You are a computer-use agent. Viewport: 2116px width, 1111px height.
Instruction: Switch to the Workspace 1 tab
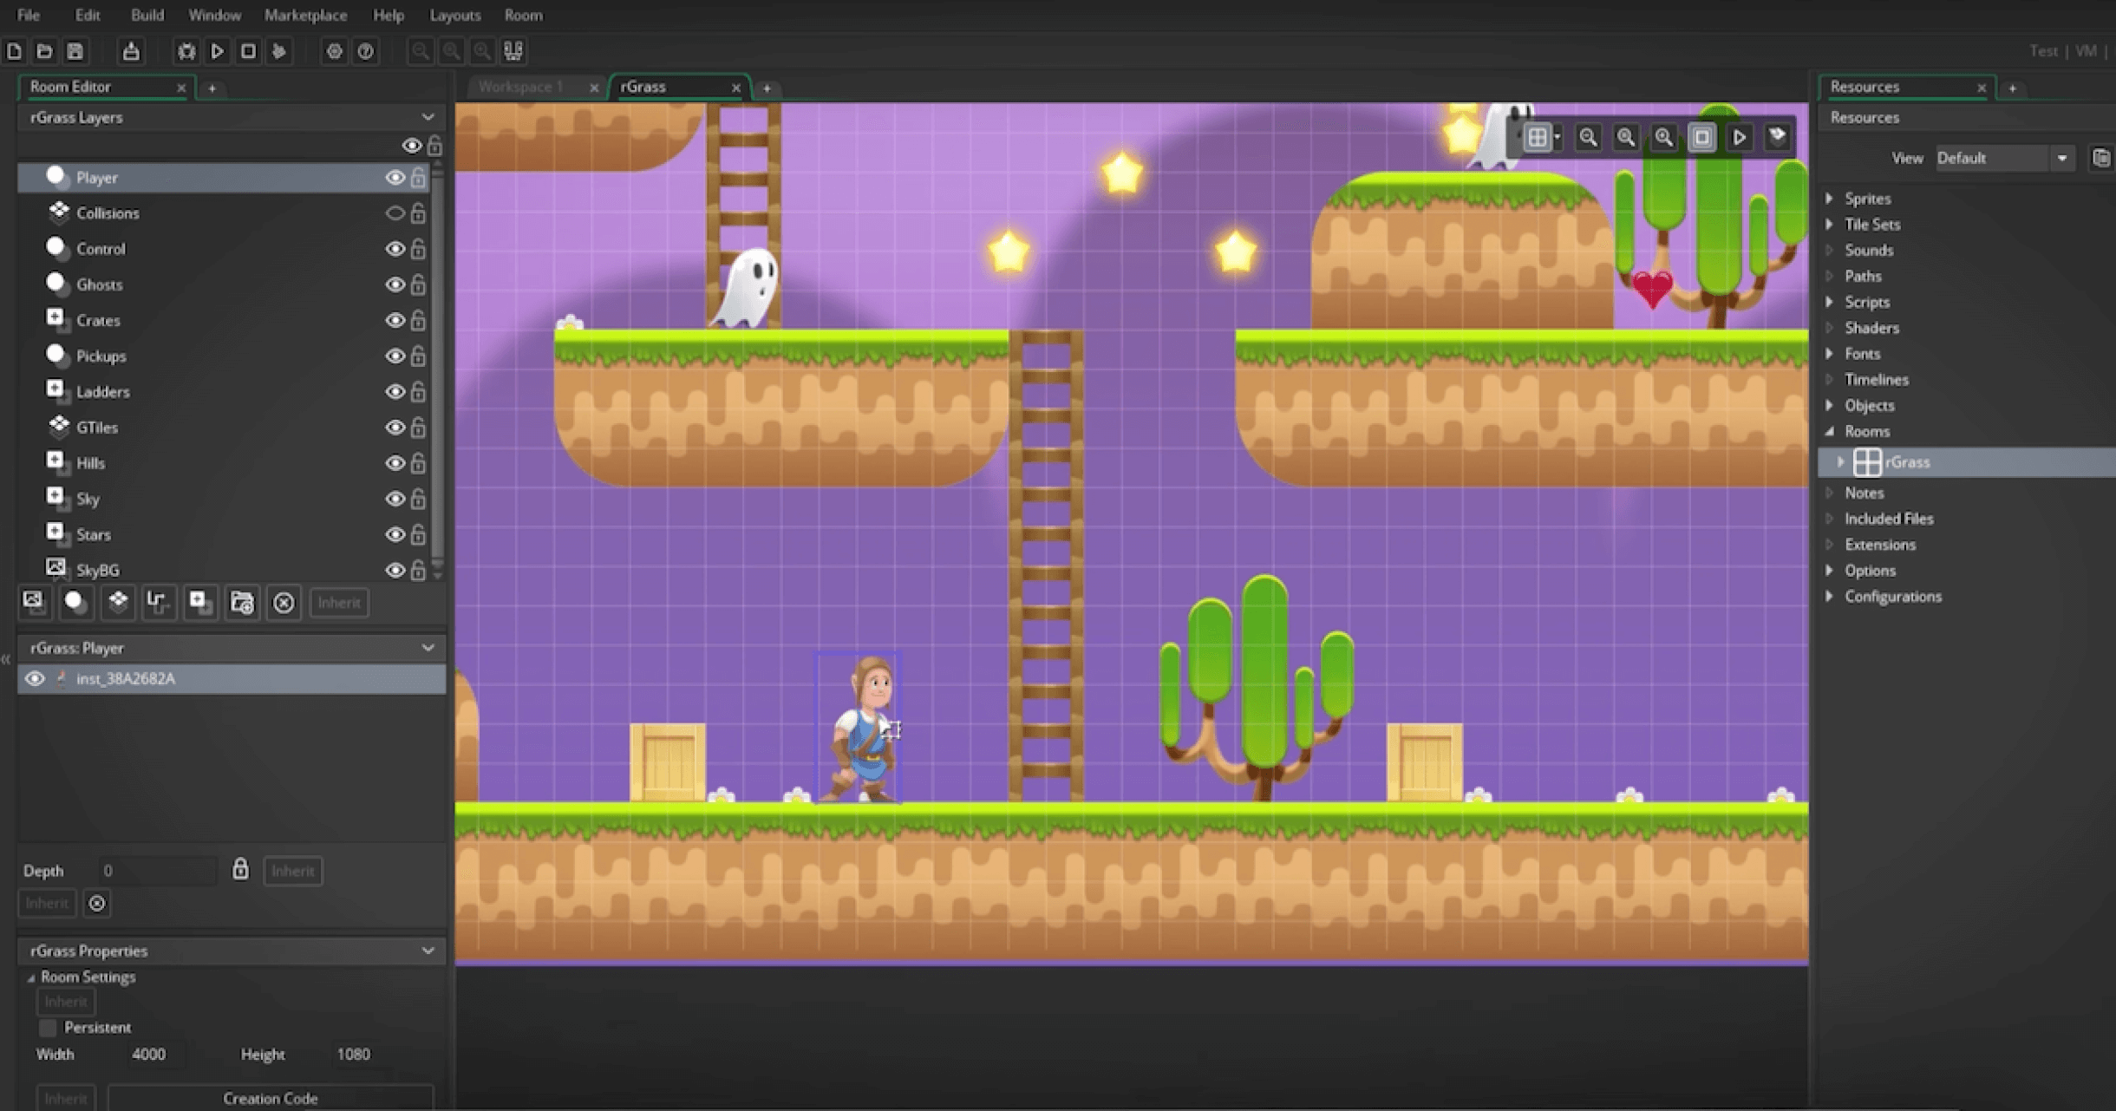520,87
